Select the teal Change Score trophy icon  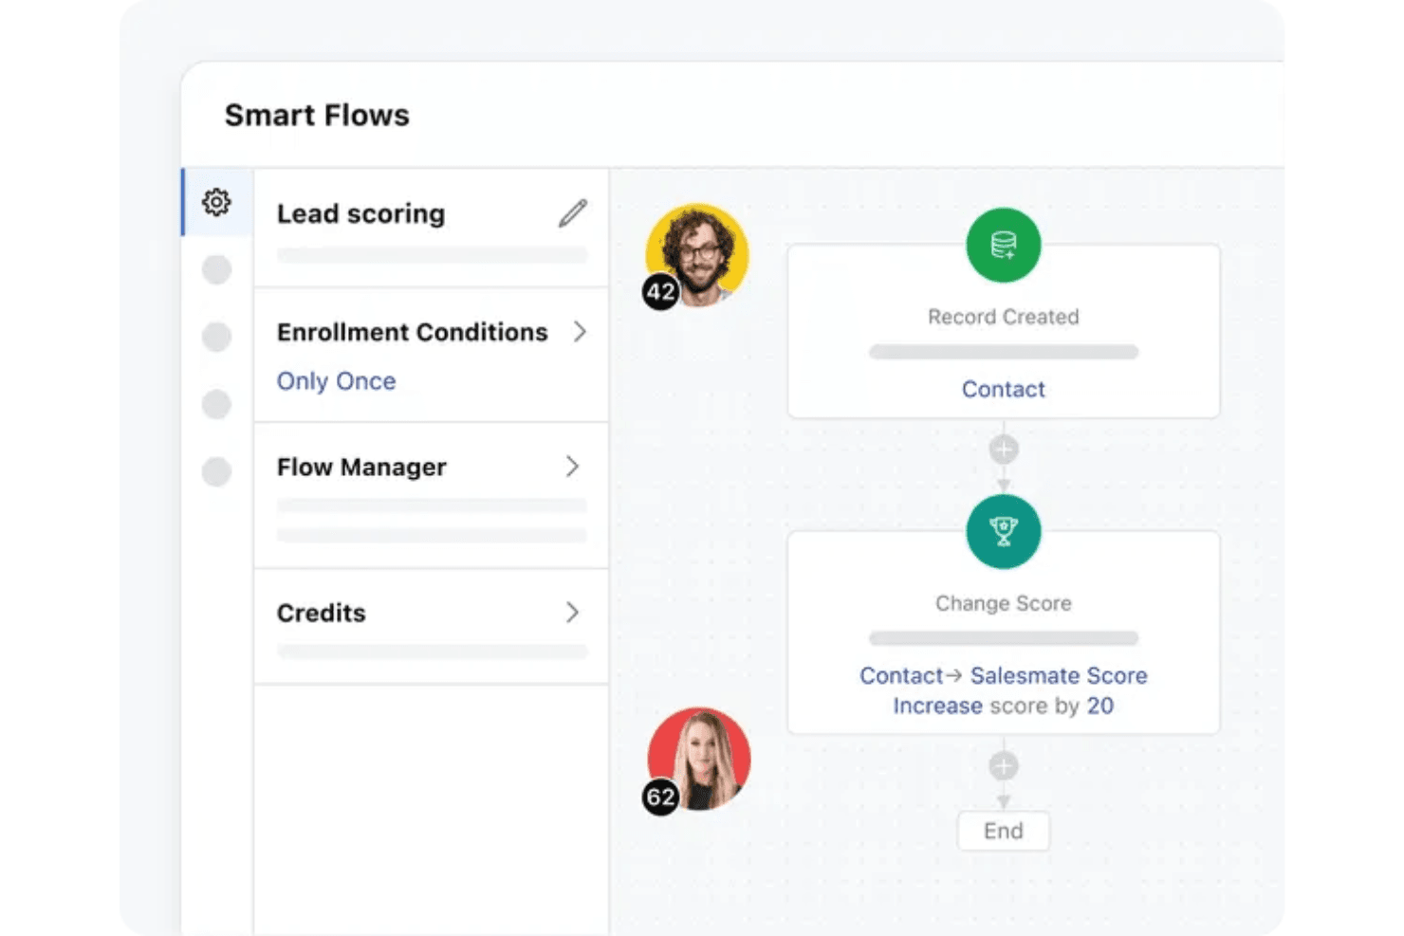1003,531
